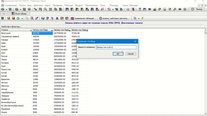Open Управление таблицей... button
This screenshot has height=116, width=207.
(x=83, y=18)
